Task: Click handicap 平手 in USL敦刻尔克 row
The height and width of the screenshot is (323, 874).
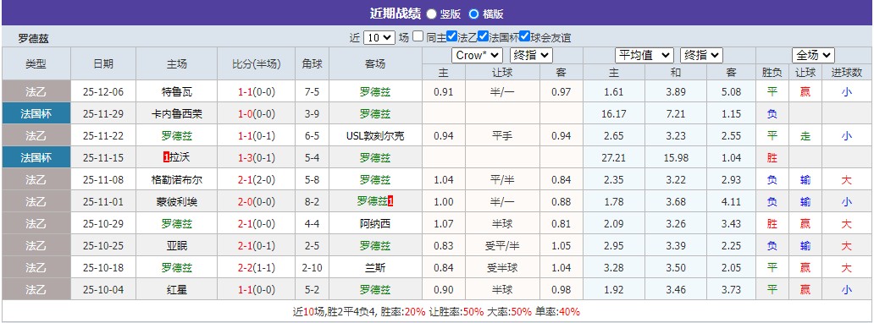Action: point(503,136)
